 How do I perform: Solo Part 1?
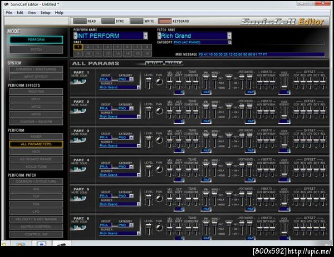[83, 81]
